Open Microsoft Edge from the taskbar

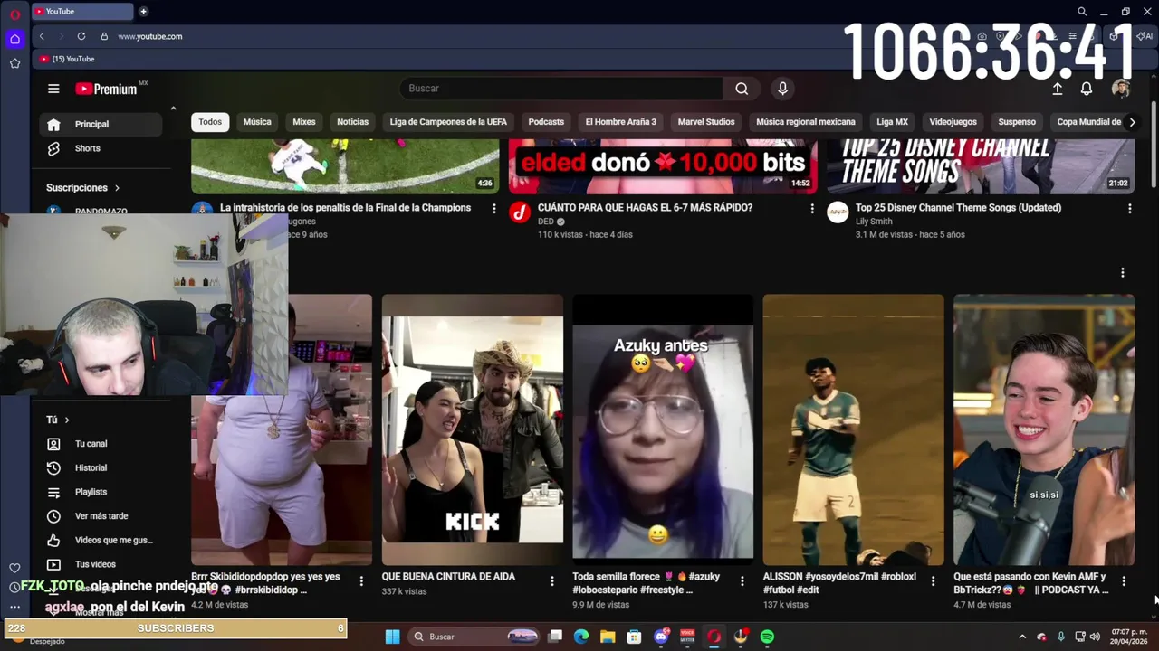pyautogui.click(x=581, y=637)
